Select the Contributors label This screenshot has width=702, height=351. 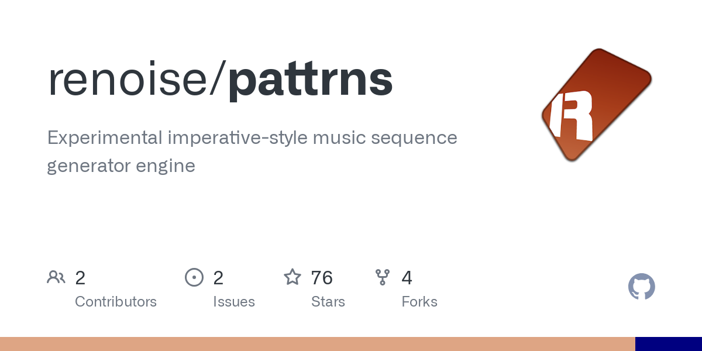coord(116,302)
